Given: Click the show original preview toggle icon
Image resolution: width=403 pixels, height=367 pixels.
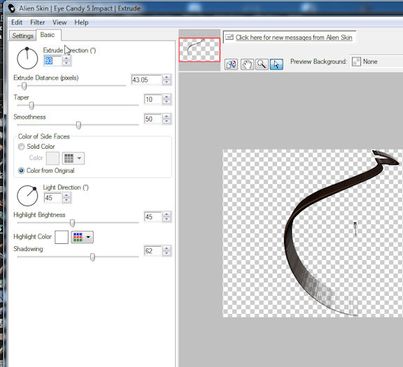Looking at the screenshot, I should 231,64.
